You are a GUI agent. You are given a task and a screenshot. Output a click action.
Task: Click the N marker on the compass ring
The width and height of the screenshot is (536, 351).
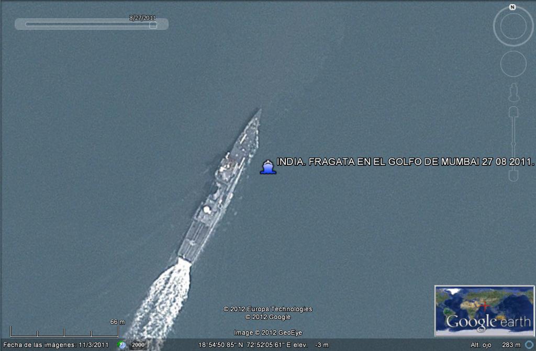tap(512, 7)
